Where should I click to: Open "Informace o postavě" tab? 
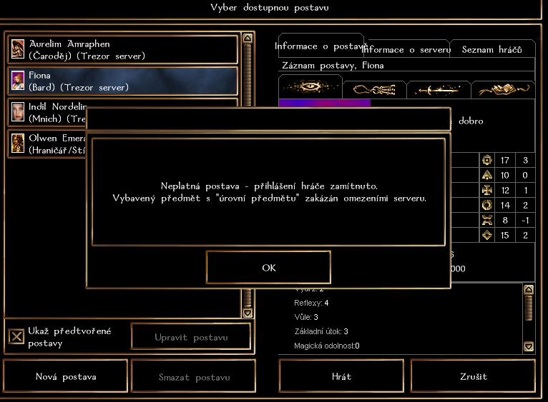320,46
